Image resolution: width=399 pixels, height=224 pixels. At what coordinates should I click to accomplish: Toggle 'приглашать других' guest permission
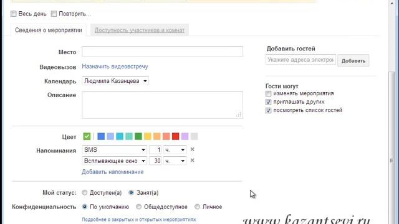coord(268,102)
